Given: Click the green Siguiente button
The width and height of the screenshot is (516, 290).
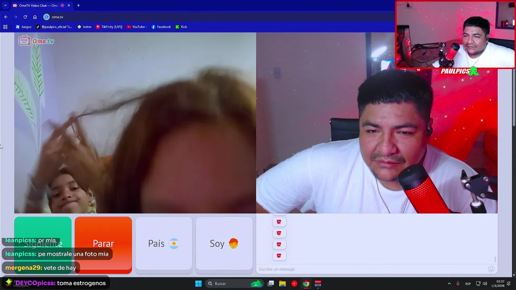Looking at the screenshot, I should click(x=43, y=244).
